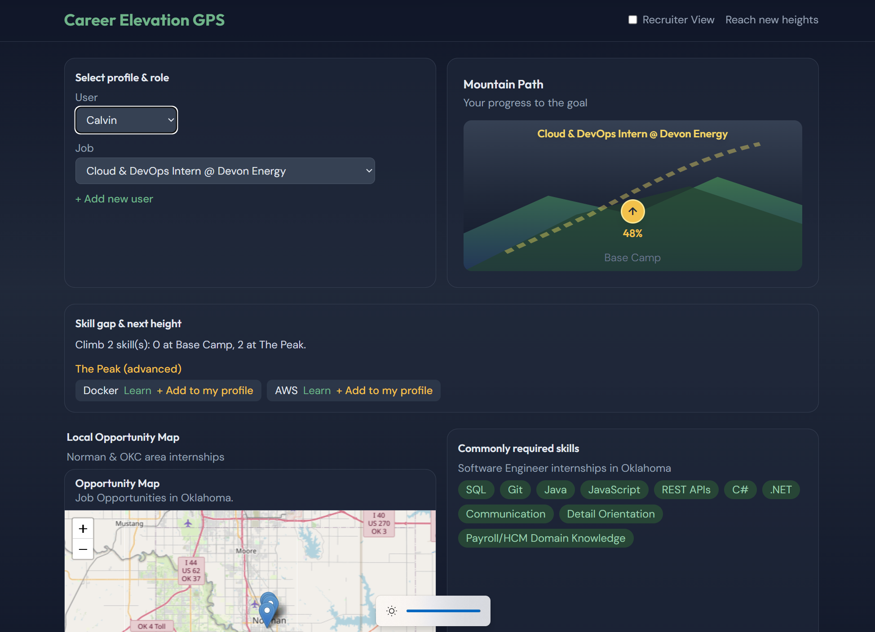Click the Career Elevation GPS title
Viewport: 875px width, 632px height.
pyautogui.click(x=144, y=20)
